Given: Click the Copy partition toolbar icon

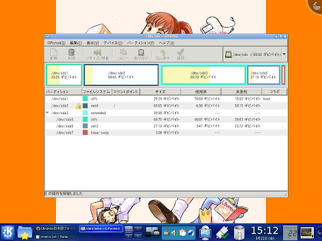Looking at the screenshot, I should coord(123,52).
